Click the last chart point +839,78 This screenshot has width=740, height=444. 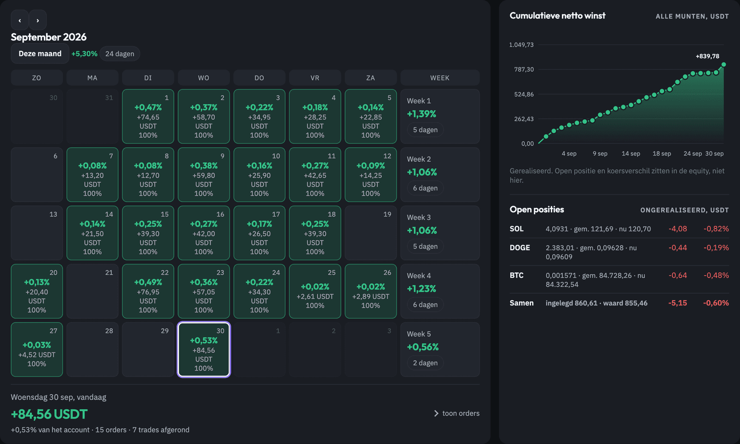pos(724,65)
